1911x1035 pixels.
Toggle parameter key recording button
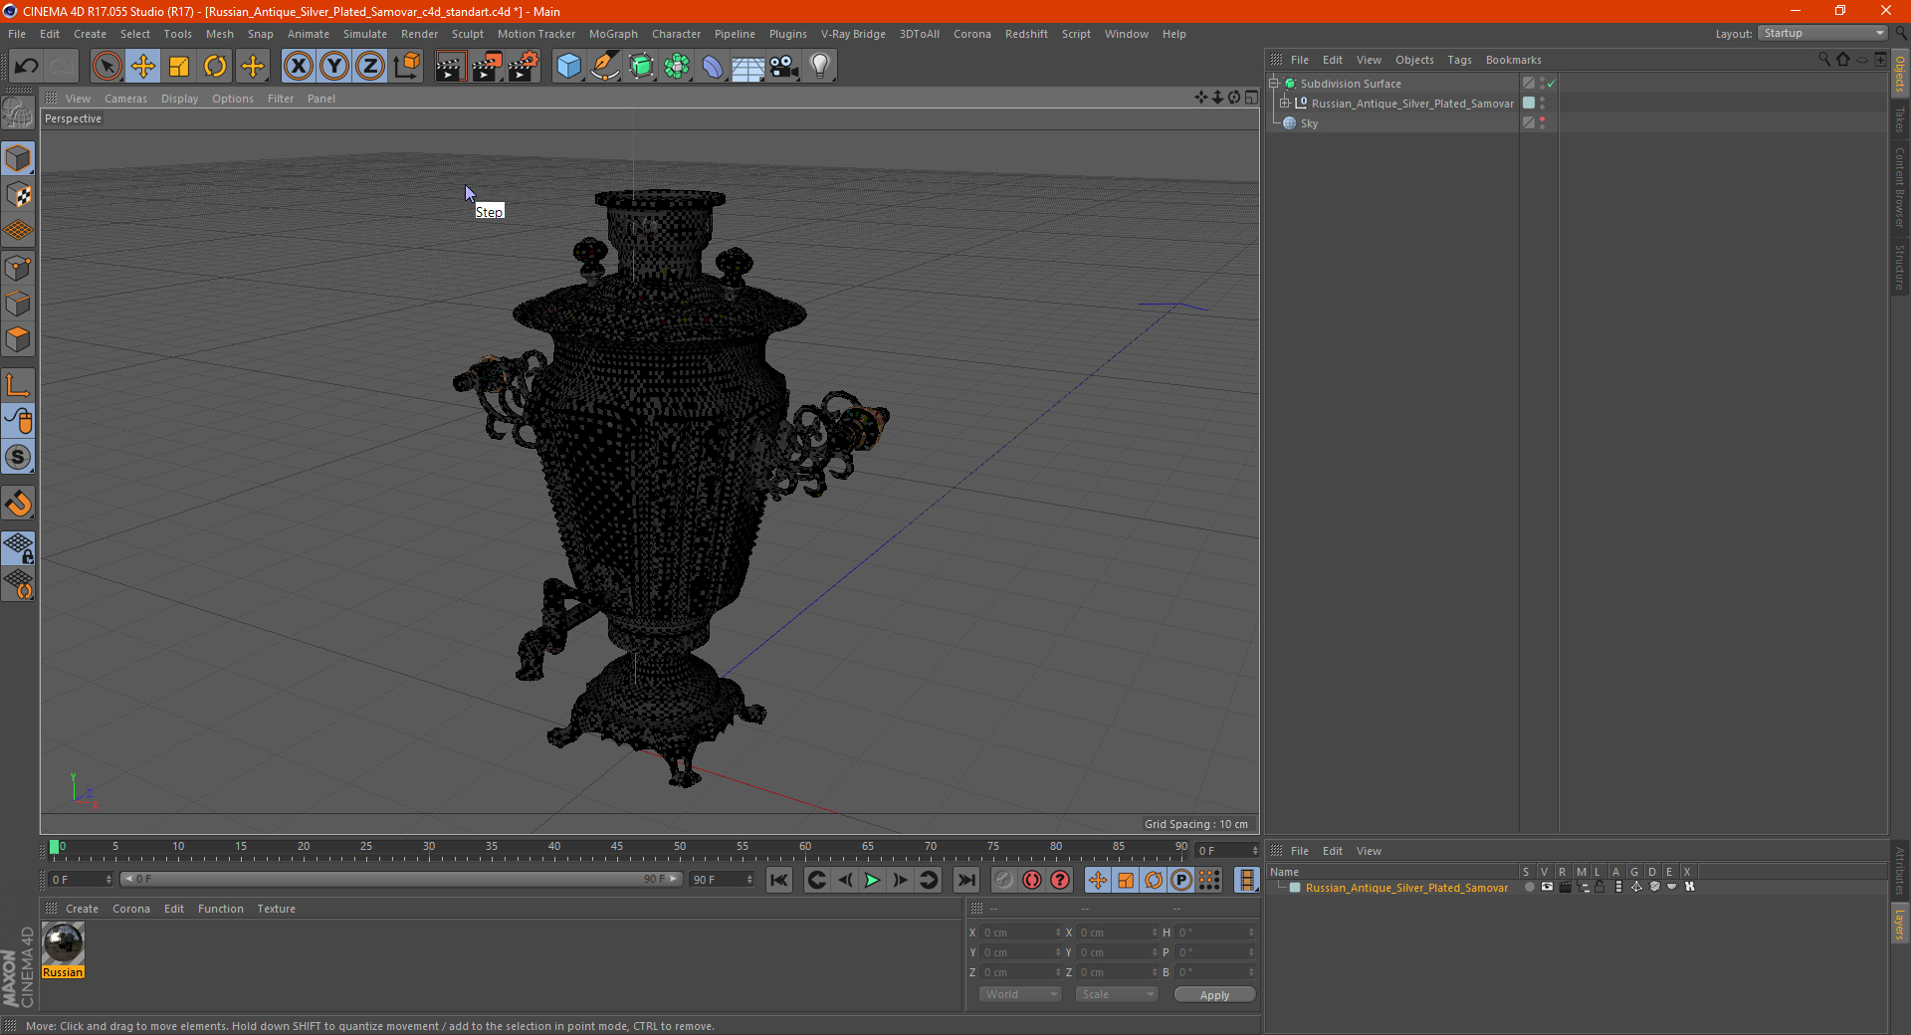(1181, 880)
